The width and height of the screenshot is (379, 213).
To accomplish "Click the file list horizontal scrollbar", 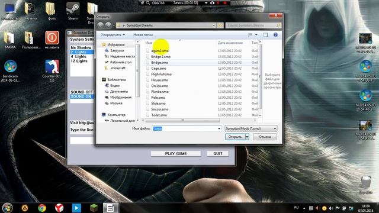I will [x=183, y=120].
